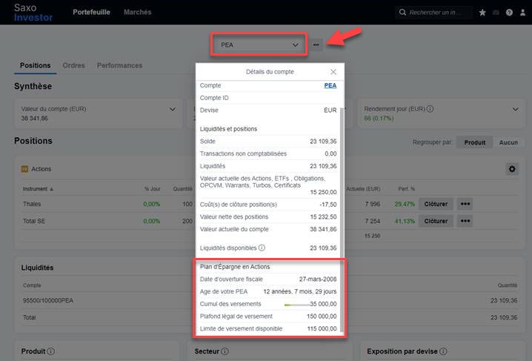The width and height of the screenshot is (532, 361).
Task: Click the info icon beside Produit
Action: tap(50, 351)
